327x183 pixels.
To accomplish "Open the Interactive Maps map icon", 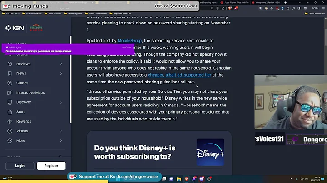I will (10, 92).
